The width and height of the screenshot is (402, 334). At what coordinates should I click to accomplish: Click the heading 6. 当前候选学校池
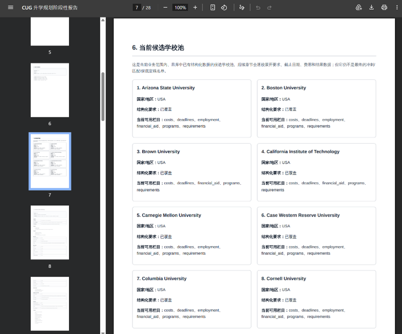158,47
